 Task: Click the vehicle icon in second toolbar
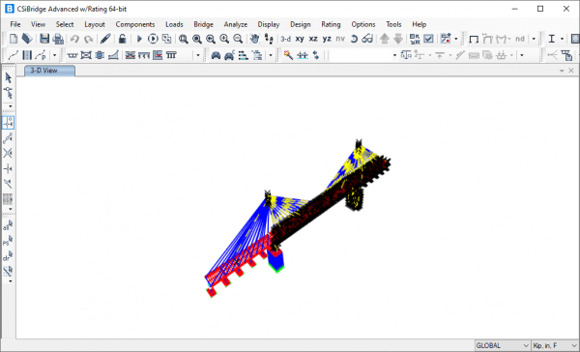(216, 55)
